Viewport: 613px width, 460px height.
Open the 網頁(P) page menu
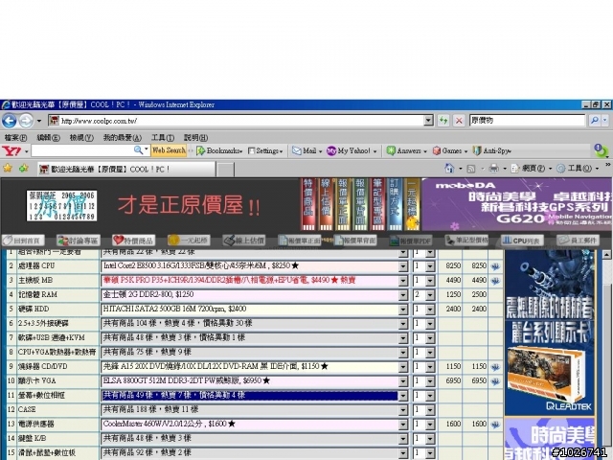click(x=531, y=169)
